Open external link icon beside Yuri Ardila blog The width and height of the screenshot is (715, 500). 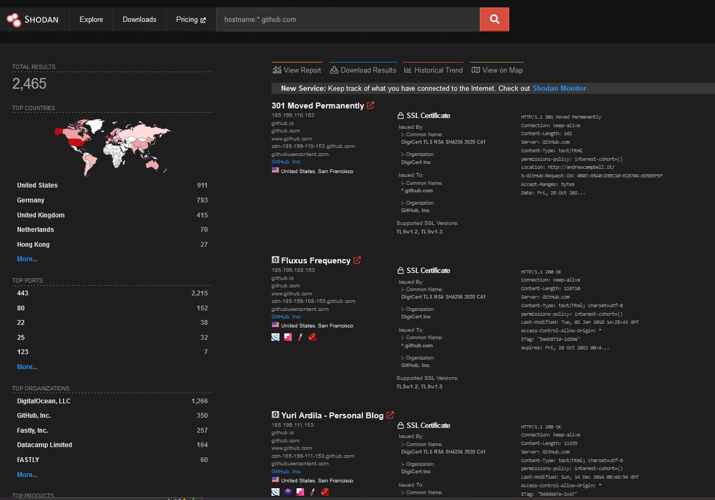(x=390, y=415)
